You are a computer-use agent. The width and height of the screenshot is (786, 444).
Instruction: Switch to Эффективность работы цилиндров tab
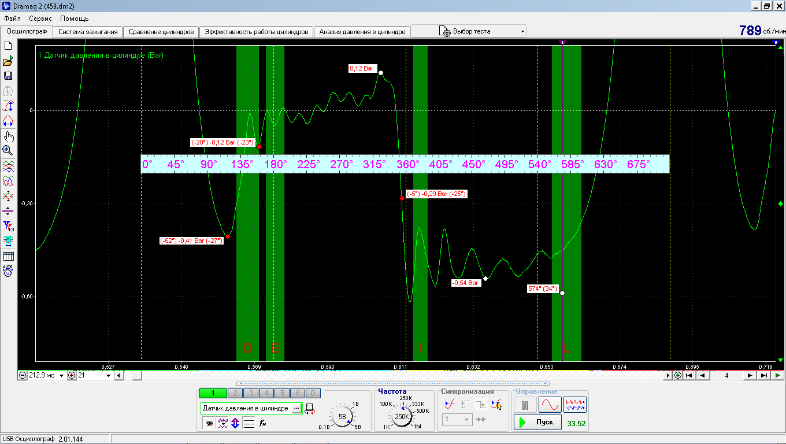(x=256, y=32)
